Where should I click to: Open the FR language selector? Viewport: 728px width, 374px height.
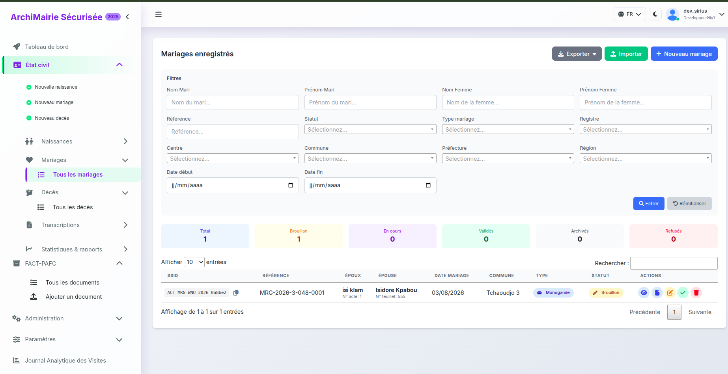click(629, 14)
